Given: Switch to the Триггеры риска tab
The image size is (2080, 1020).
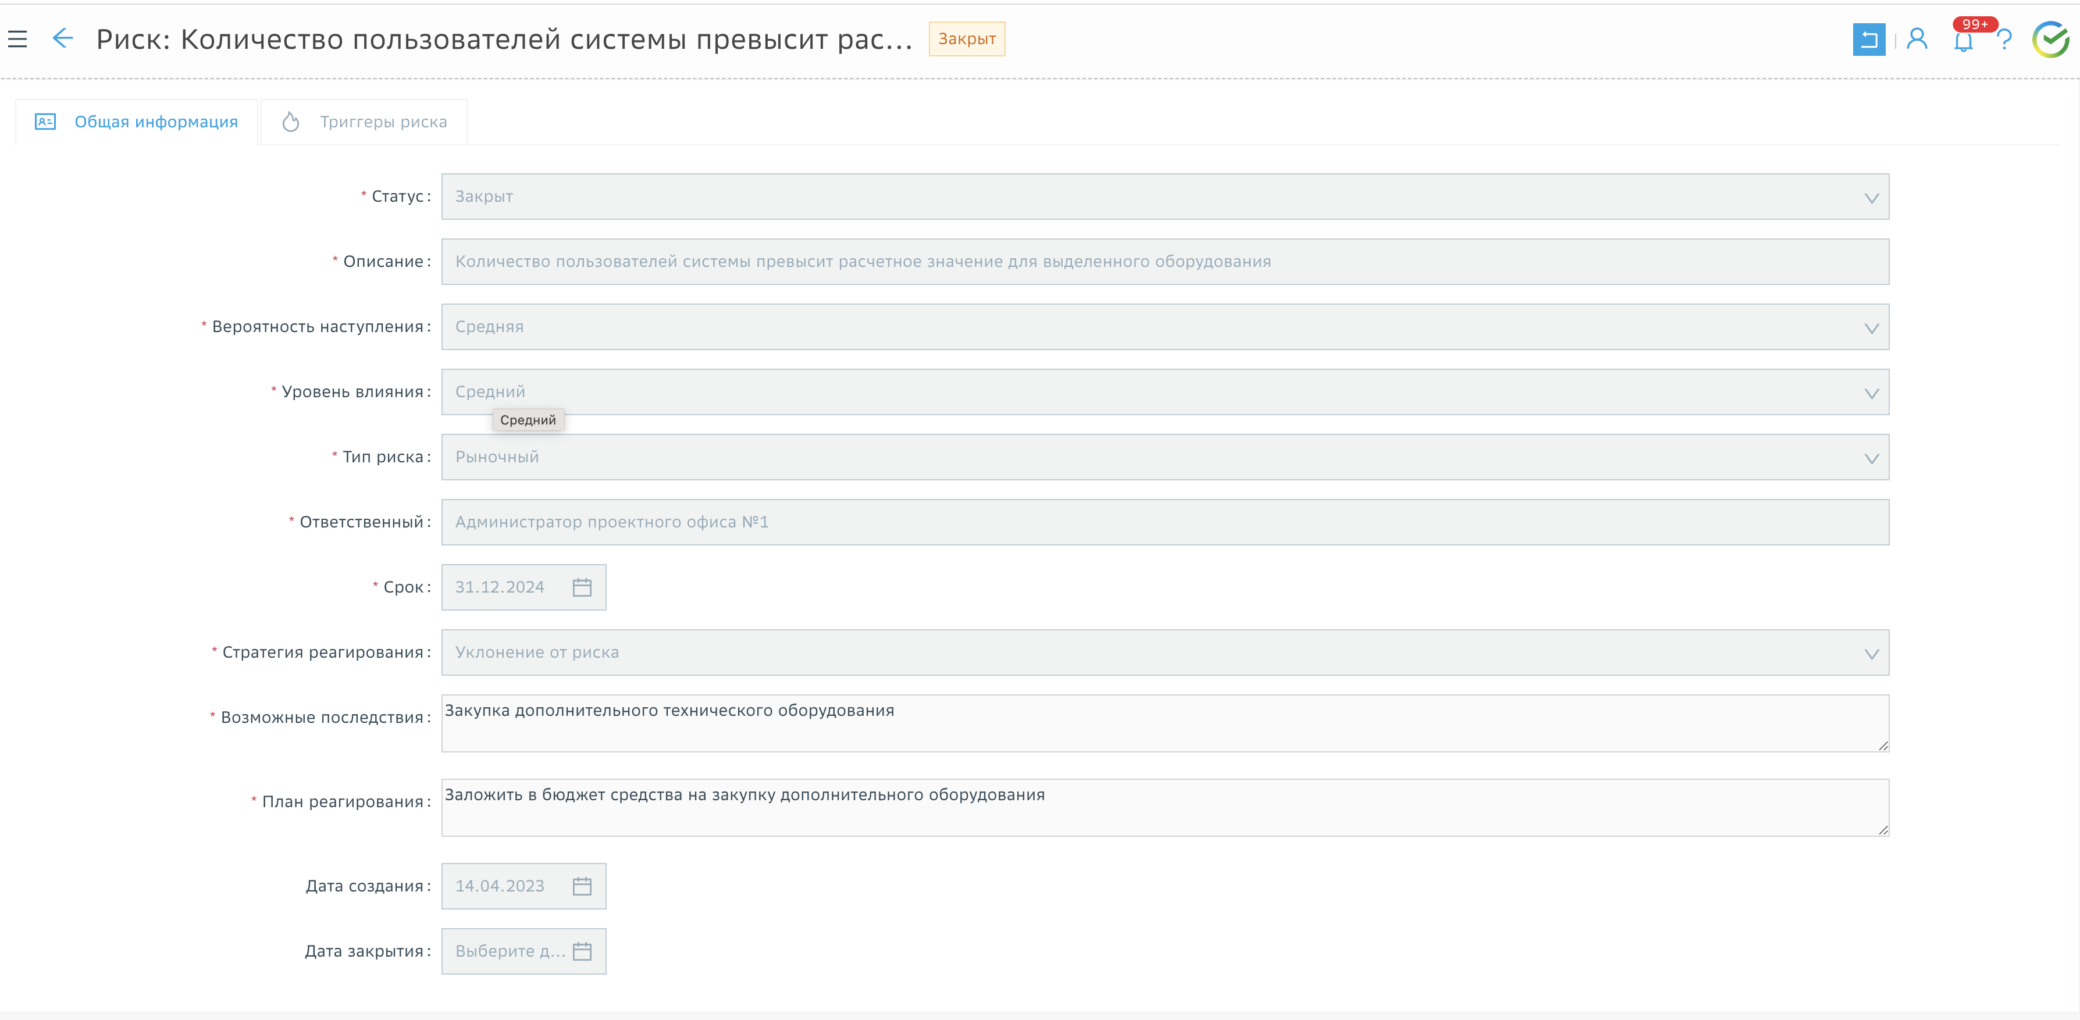Looking at the screenshot, I should 364,122.
